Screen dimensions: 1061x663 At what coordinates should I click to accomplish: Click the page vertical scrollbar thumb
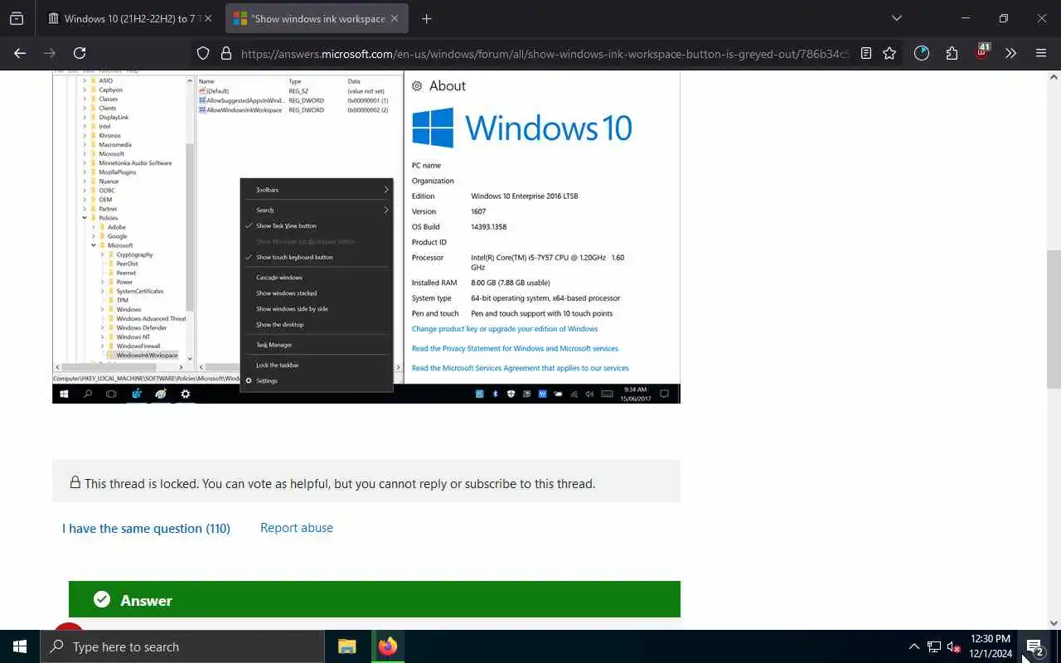[x=1054, y=319]
